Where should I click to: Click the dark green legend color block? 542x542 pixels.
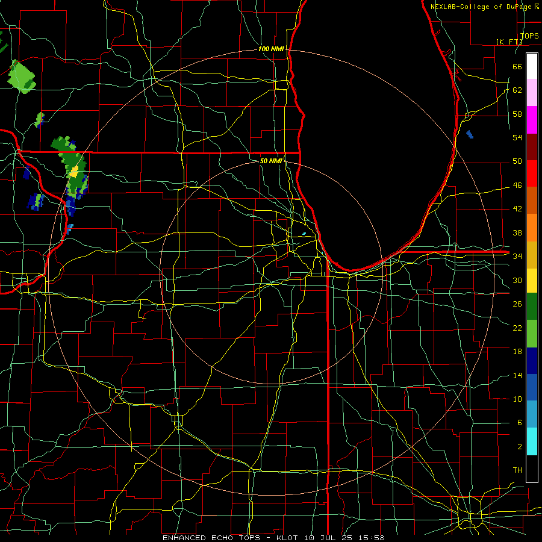coord(532,307)
